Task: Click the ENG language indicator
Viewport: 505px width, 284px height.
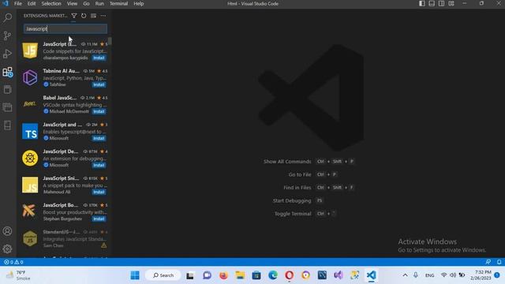Action: pyautogui.click(x=429, y=275)
